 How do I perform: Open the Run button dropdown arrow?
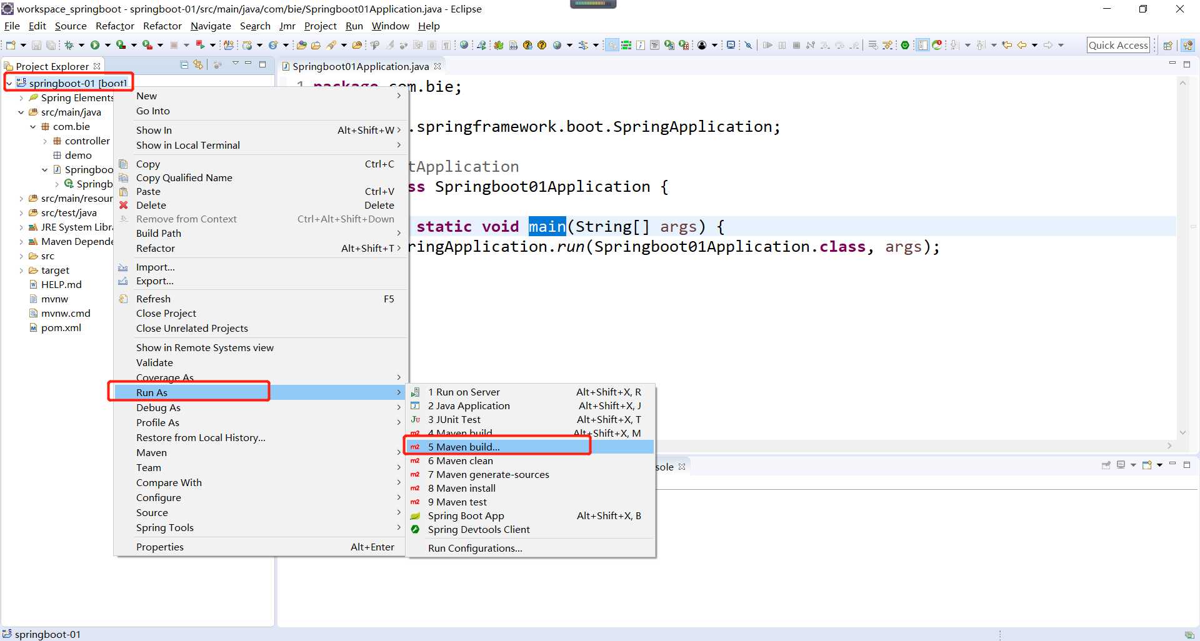tap(107, 45)
